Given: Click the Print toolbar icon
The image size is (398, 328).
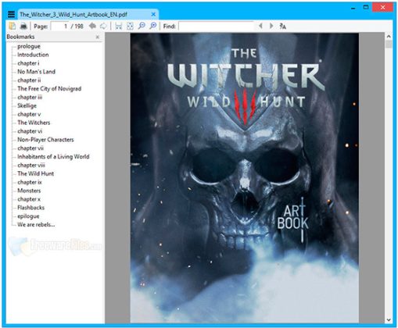Looking at the screenshot, I should (23, 26).
